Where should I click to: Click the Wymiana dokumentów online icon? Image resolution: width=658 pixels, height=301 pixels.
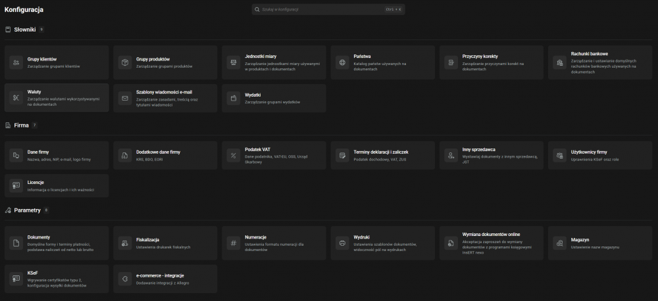click(x=451, y=243)
